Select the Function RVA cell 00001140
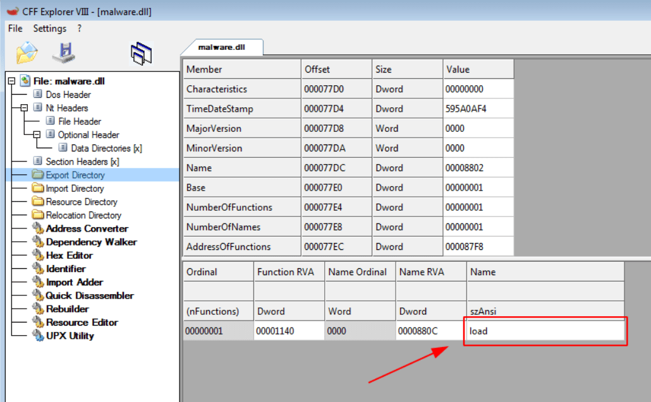651x402 pixels. (x=289, y=331)
